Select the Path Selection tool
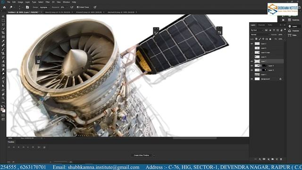Image resolution: width=302 pixels, height=170 pixels. click(3, 86)
